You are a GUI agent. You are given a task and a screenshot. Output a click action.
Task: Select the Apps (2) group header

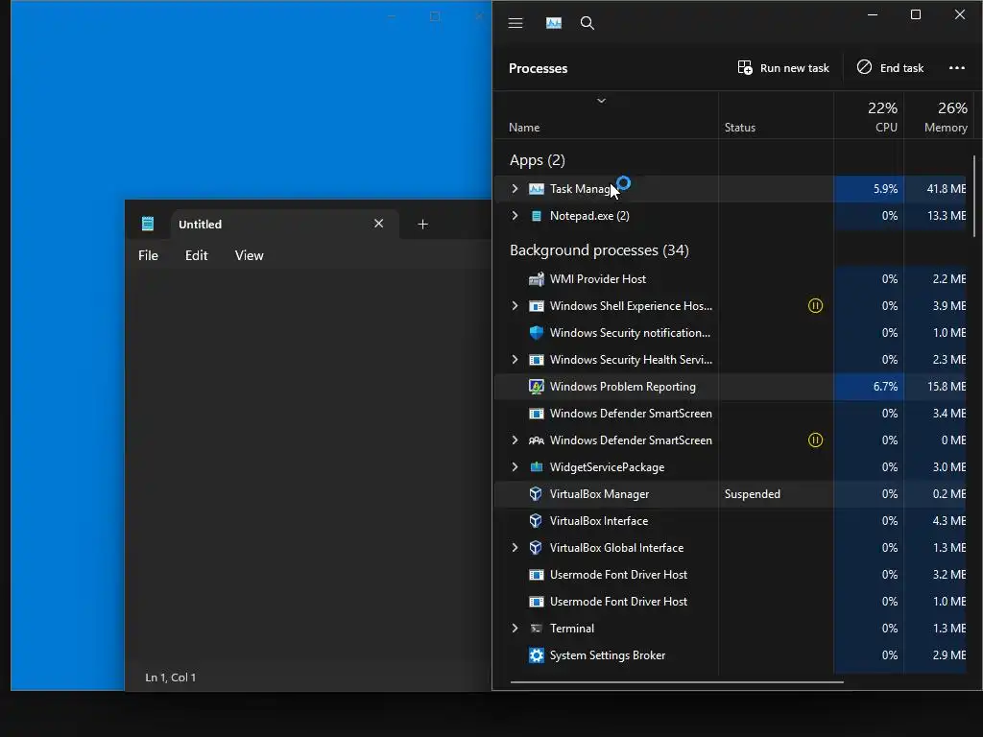538,160
